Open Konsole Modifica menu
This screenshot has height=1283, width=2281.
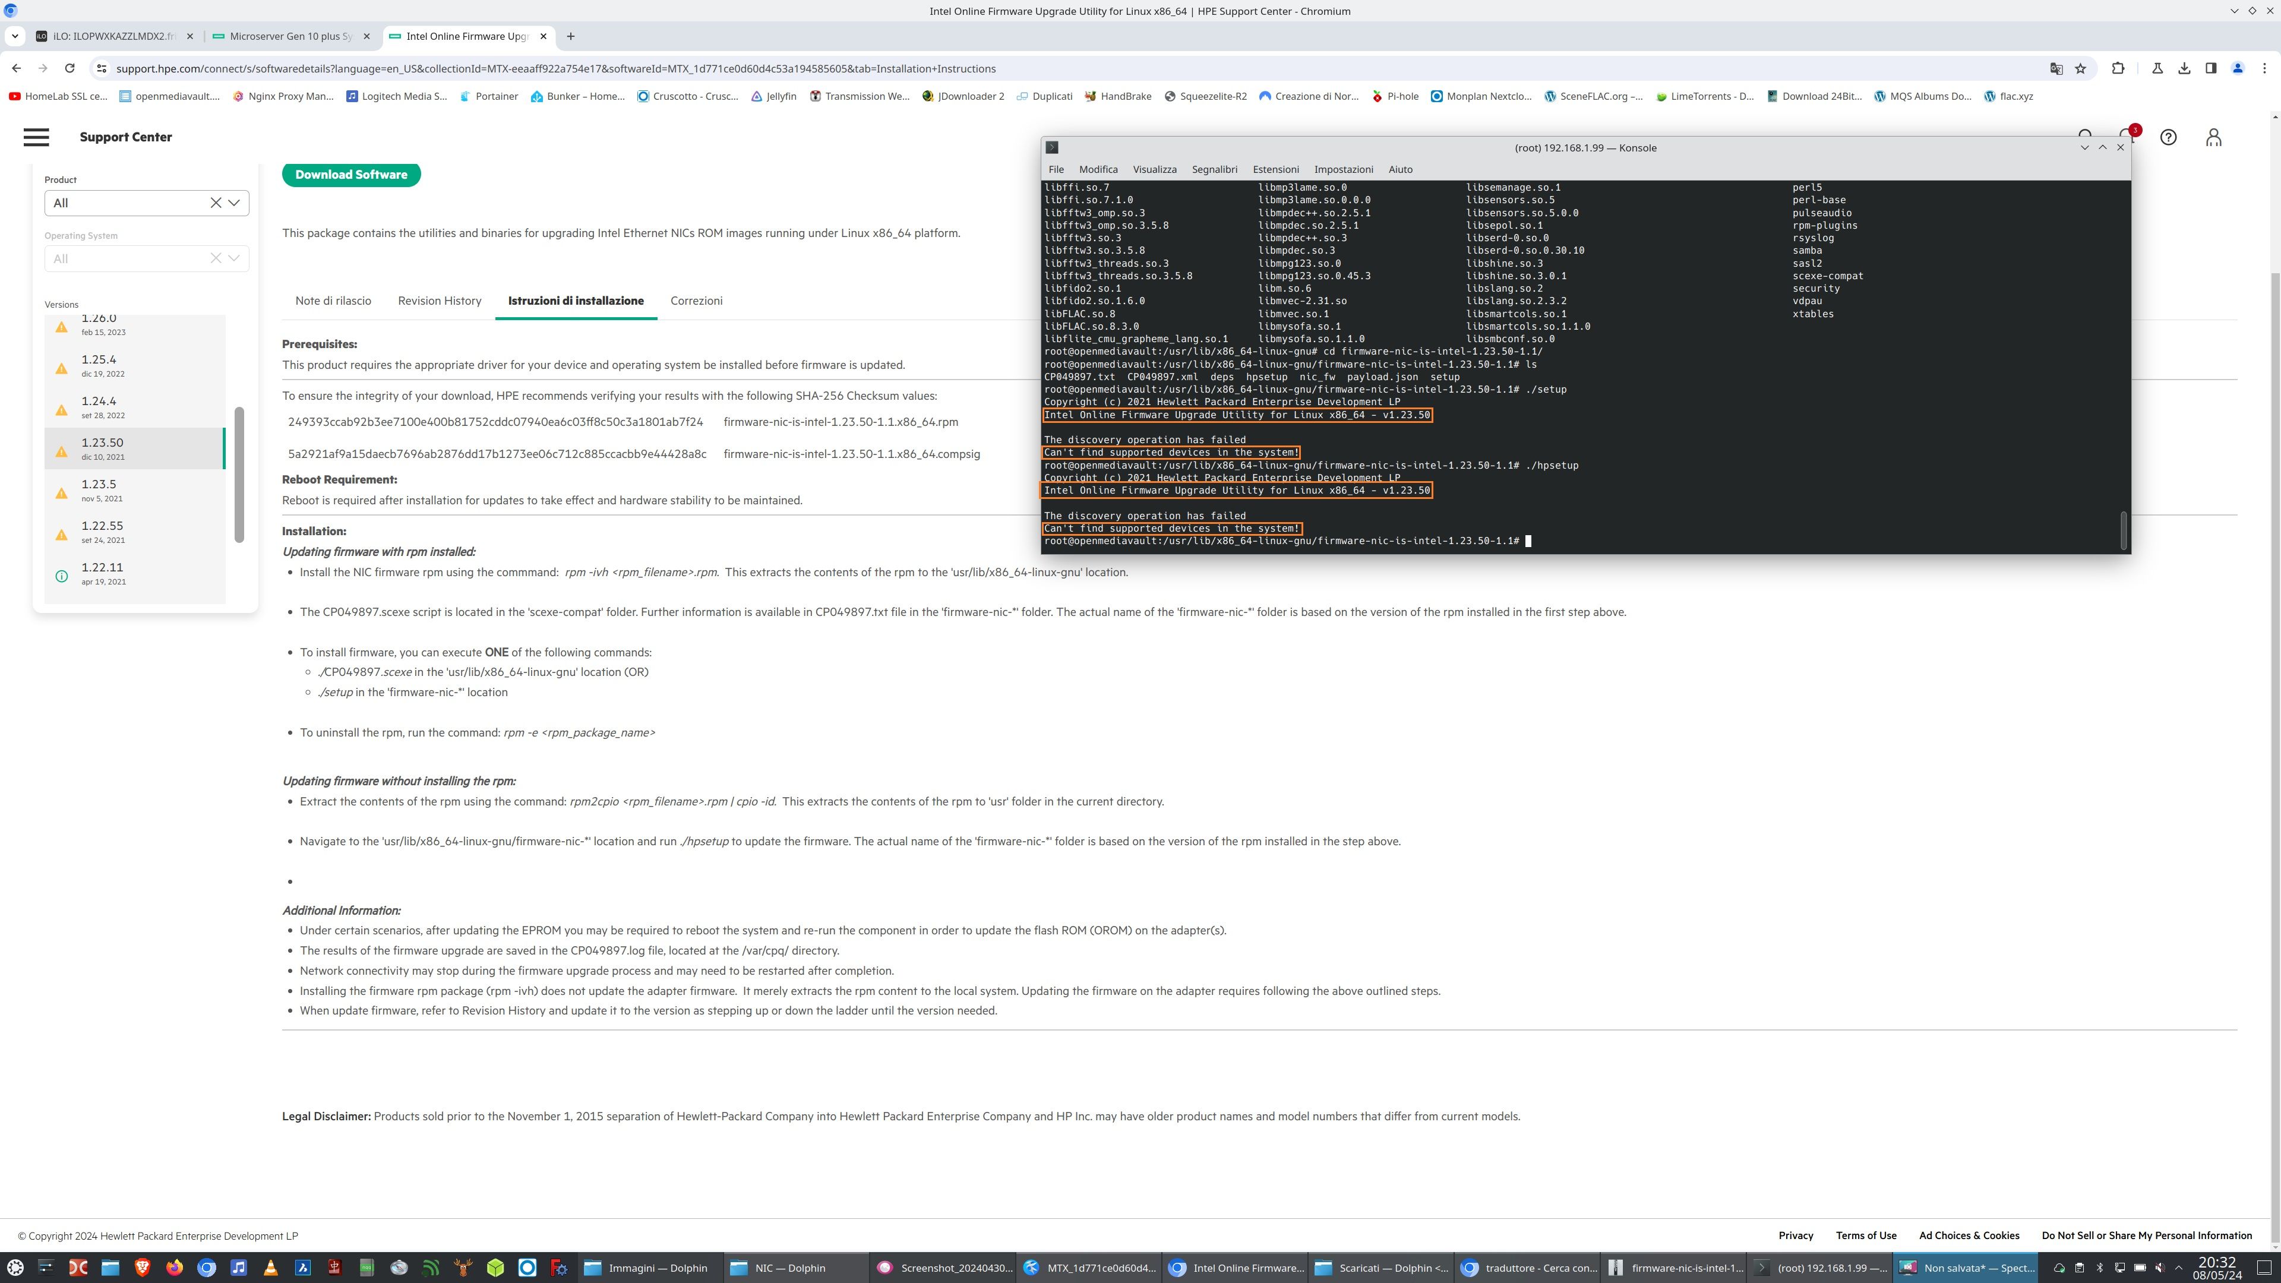[x=1098, y=169]
